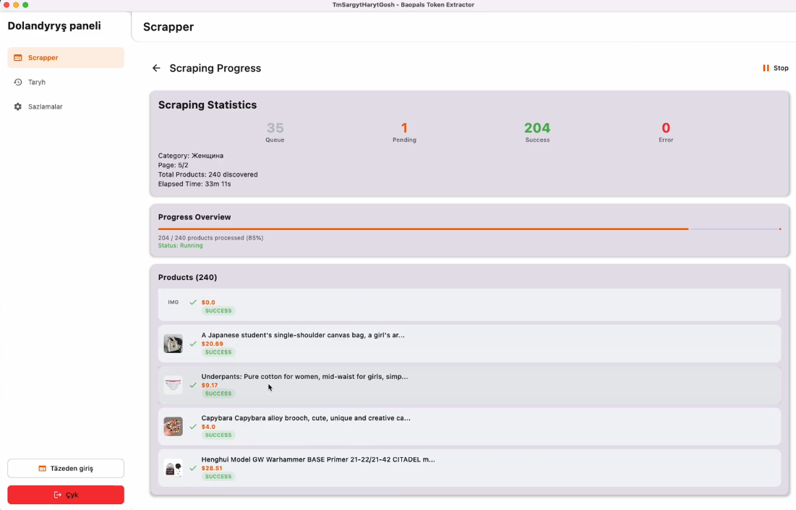The width and height of the screenshot is (796, 510).
Task: Click the Warhammer primer product thumbnail
Action: [173, 468]
